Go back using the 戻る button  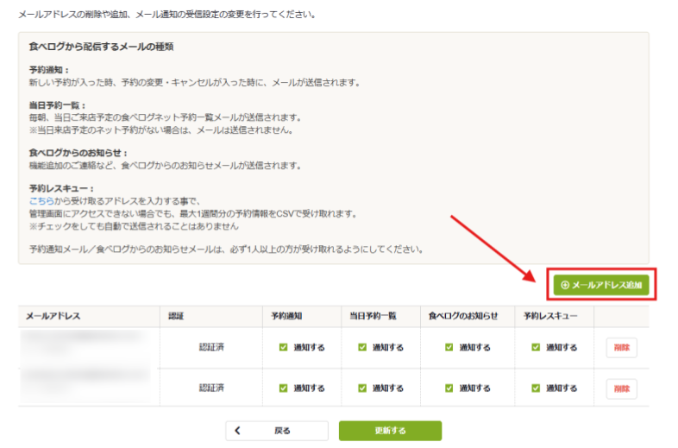pyautogui.click(x=277, y=431)
